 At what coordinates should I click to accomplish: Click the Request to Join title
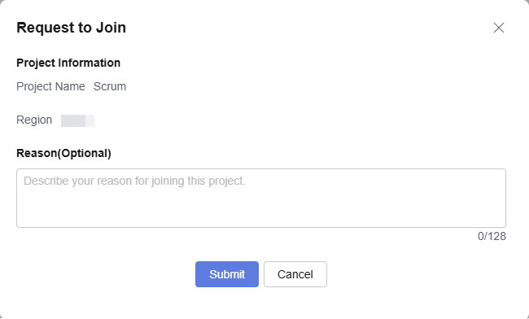tap(71, 28)
